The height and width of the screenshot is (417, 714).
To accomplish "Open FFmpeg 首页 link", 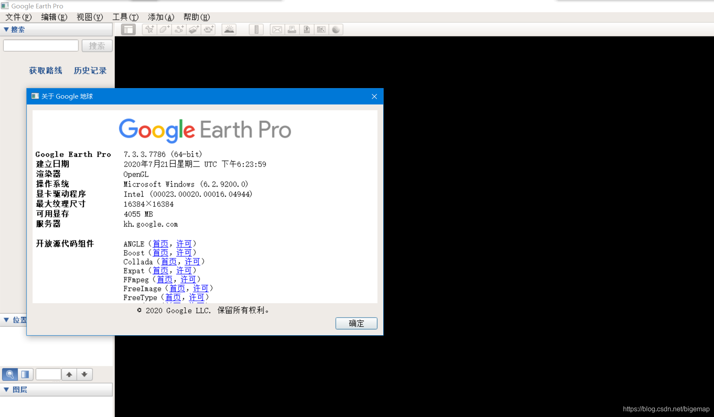I will pyautogui.click(x=165, y=279).
